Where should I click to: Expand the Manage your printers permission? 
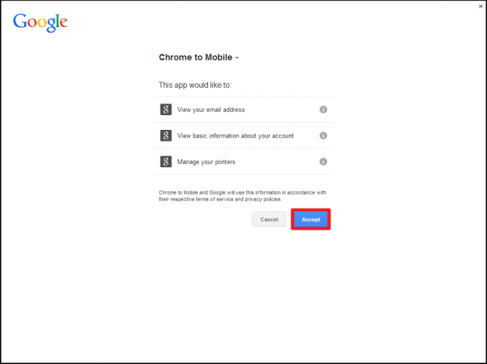pyautogui.click(x=206, y=162)
